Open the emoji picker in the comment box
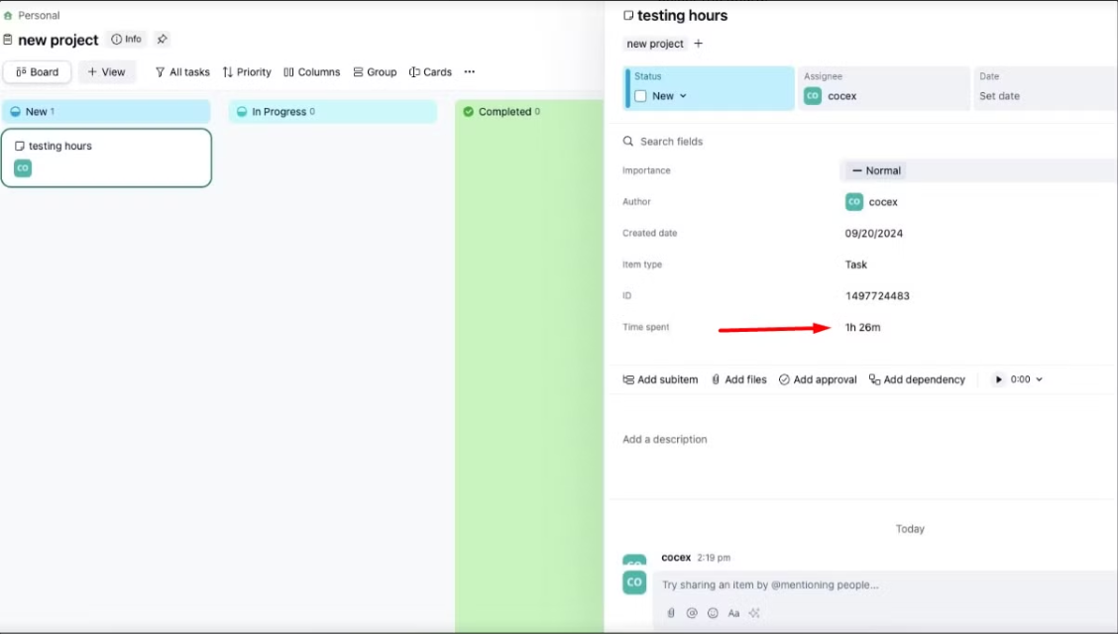This screenshot has width=1118, height=634. point(713,613)
